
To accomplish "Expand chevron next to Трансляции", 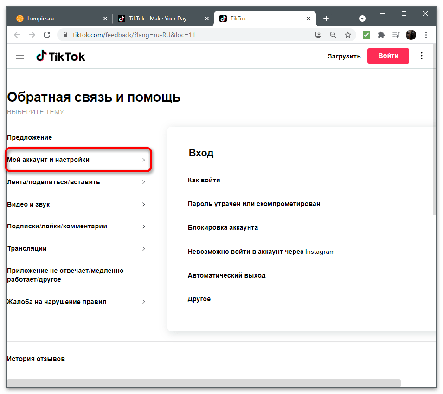I will [x=143, y=249].
